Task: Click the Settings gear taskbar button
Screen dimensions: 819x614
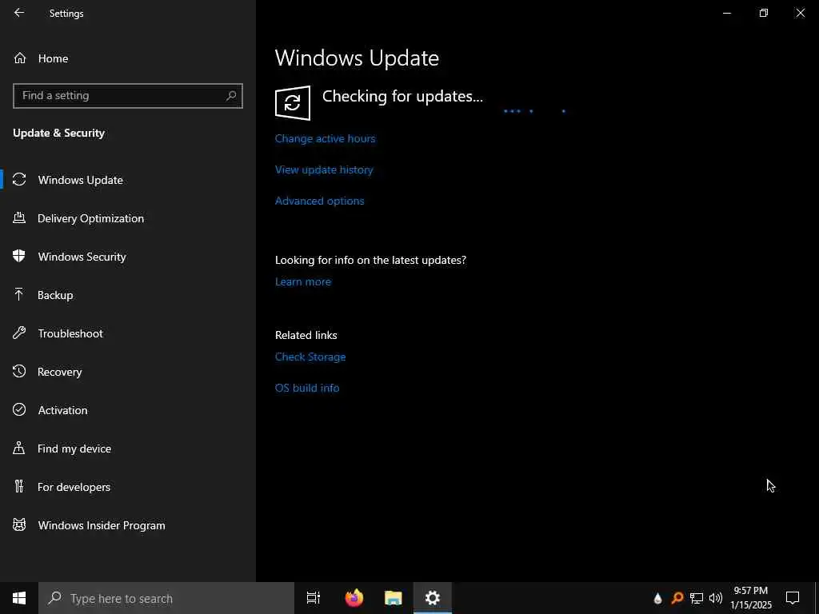Action: [x=433, y=598]
